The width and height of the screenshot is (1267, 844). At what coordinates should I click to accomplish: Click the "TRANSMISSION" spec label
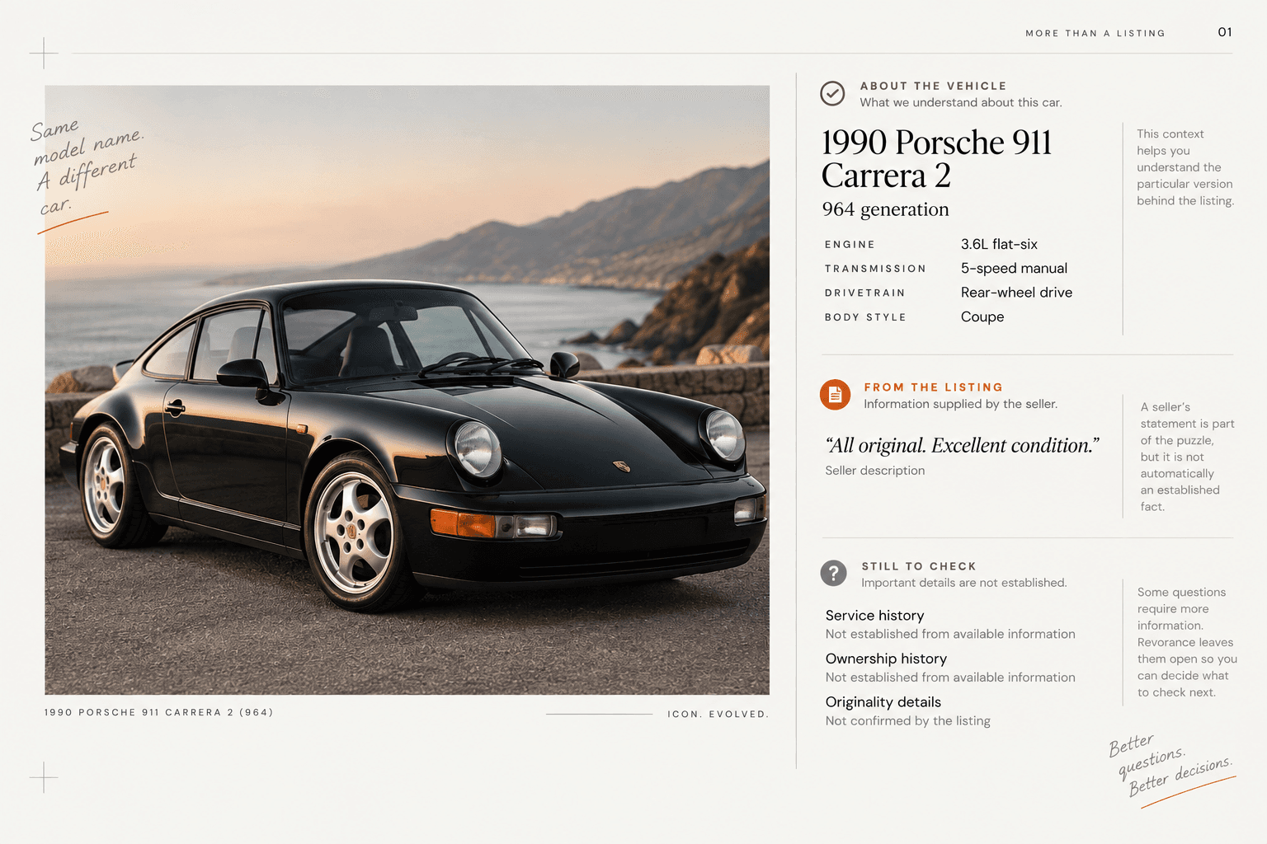point(875,269)
